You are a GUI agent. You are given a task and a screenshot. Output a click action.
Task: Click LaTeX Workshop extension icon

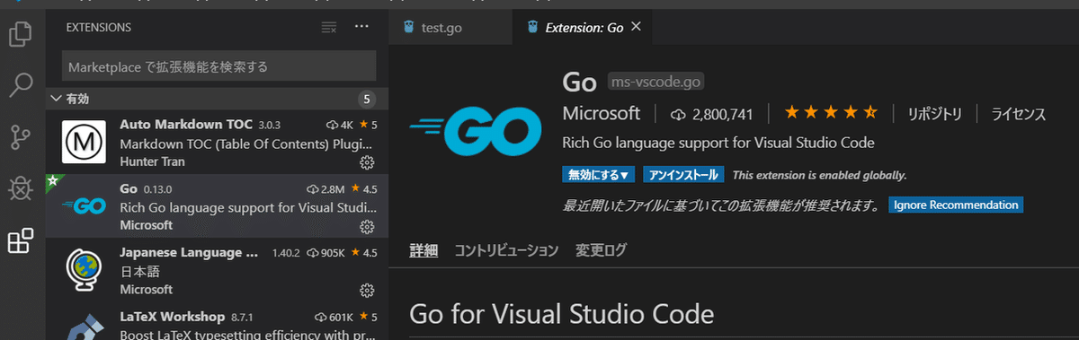click(x=85, y=326)
